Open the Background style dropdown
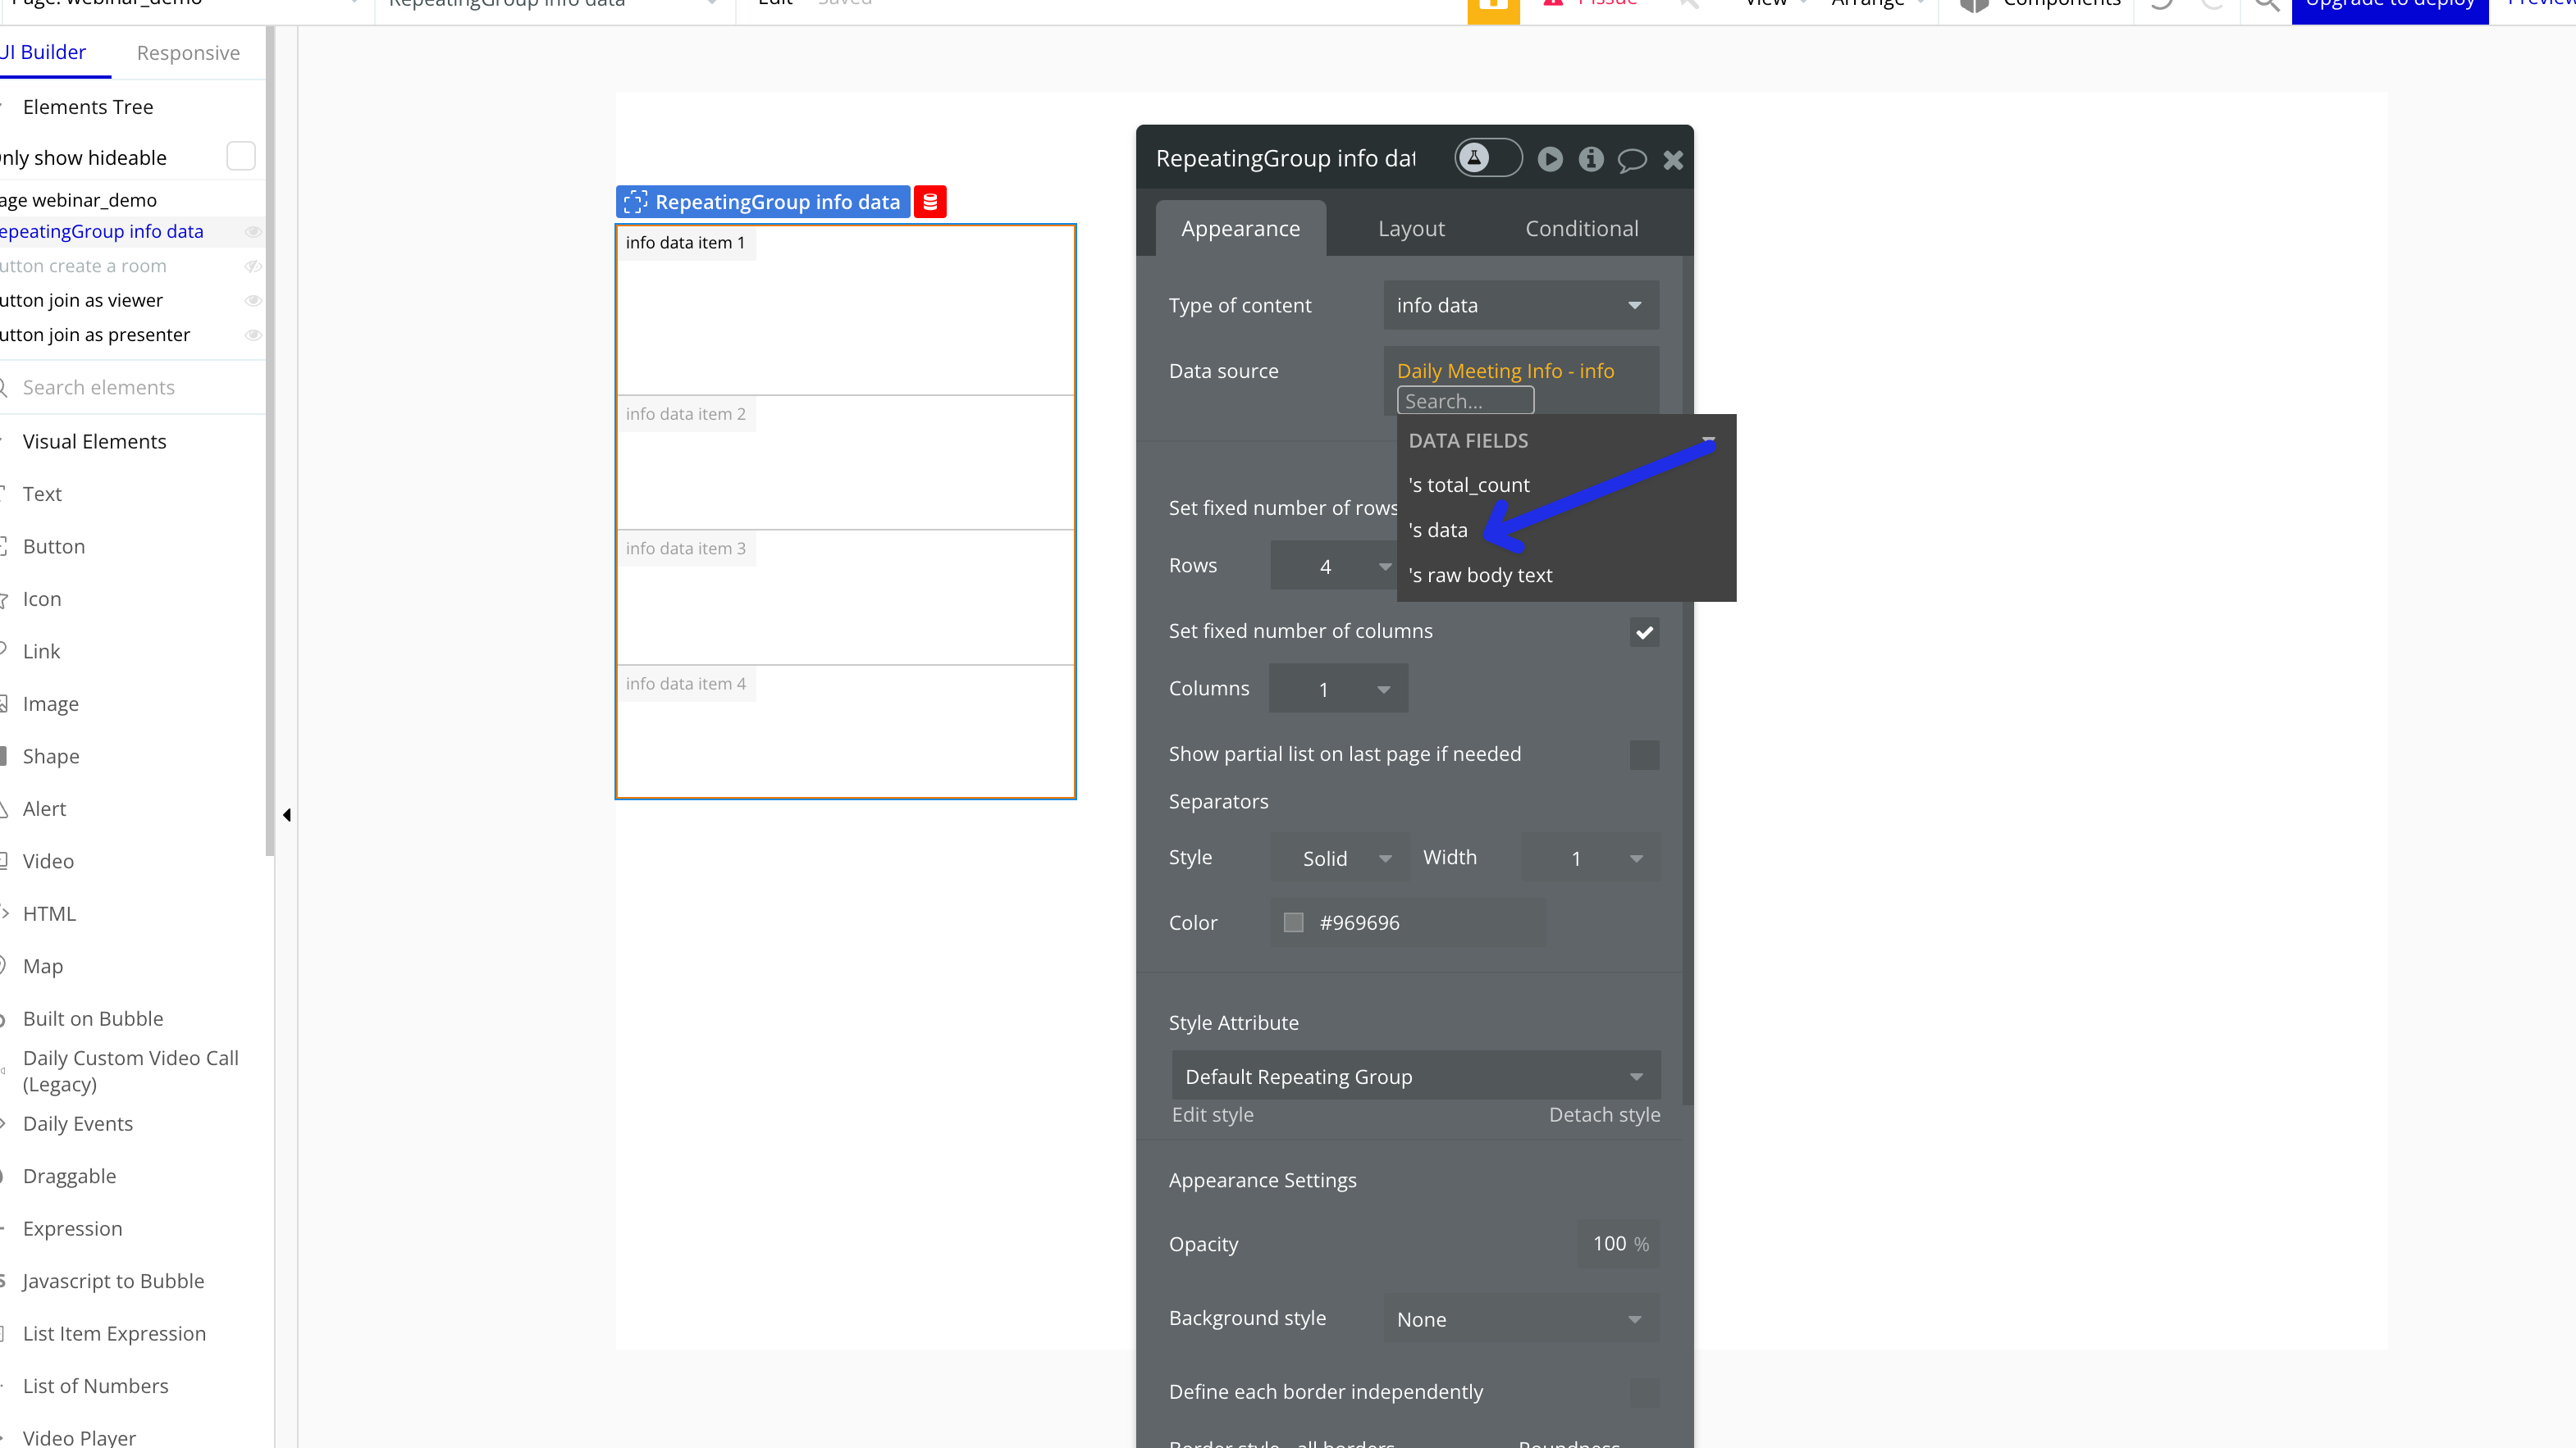Image resolution: width=2576 pixels, height=1448 pixels. 1520,1319
